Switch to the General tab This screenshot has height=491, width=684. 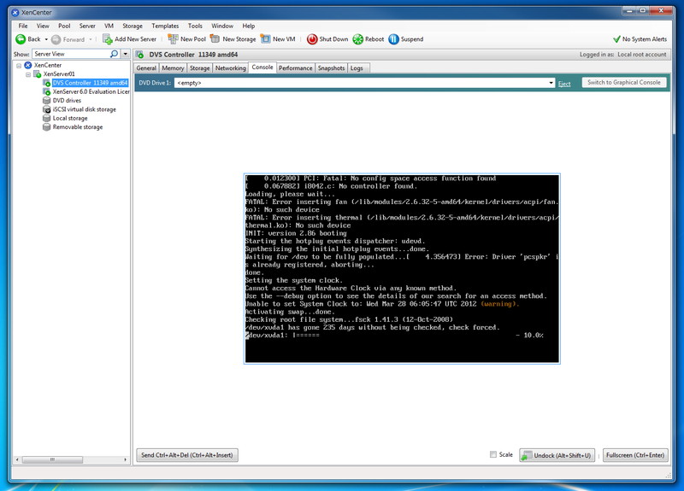pyautogui.click(x=146, y=68)
